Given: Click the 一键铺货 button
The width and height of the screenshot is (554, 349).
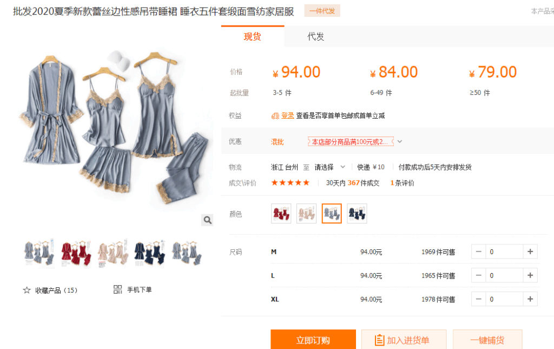Looking at the screenshot, I should [487, 340].
